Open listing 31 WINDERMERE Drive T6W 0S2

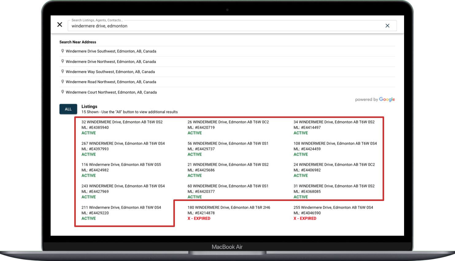point(334,186)
